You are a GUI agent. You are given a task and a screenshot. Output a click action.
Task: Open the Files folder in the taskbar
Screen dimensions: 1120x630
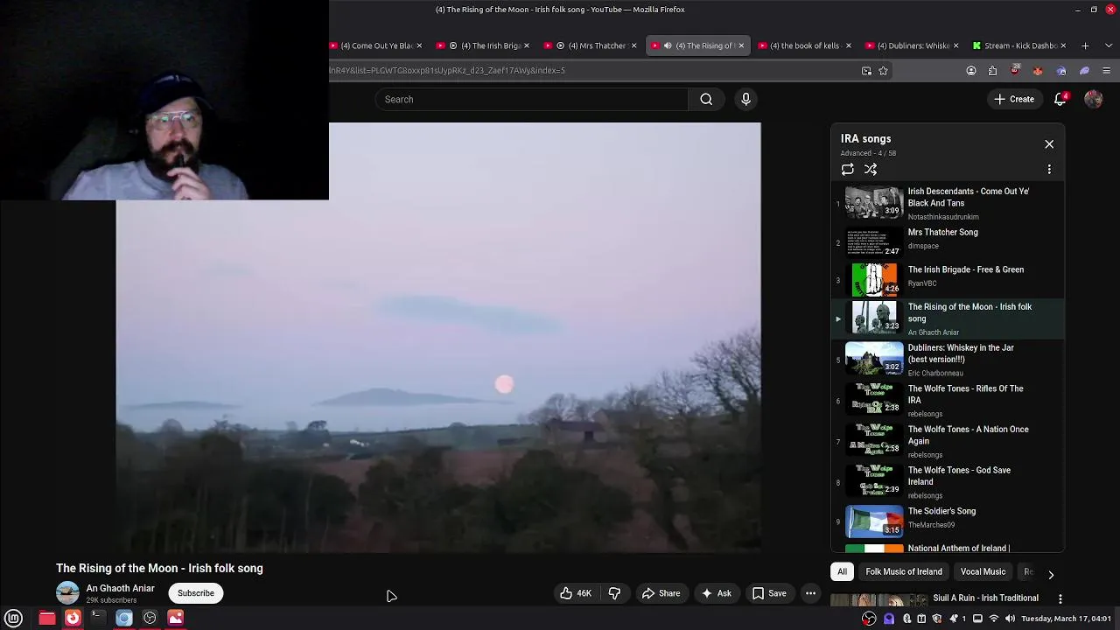pyautogui.click(x=46, y=618)
